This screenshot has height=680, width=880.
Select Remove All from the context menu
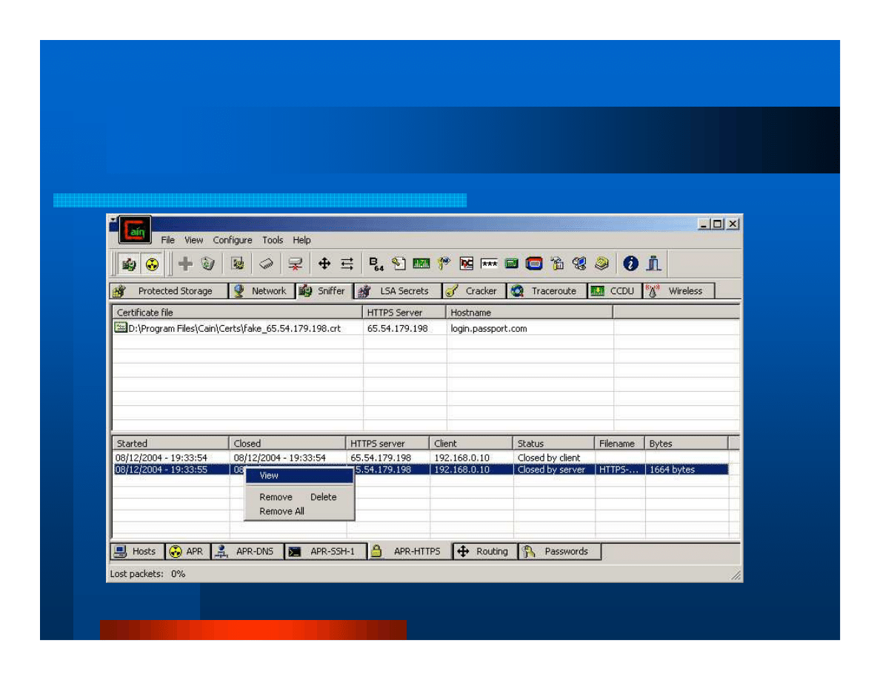(281, 511)
